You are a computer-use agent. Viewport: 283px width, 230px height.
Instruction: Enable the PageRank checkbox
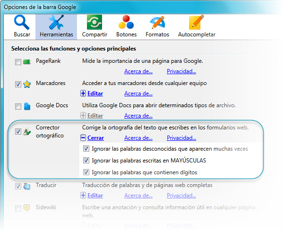[x=18, y=62]
